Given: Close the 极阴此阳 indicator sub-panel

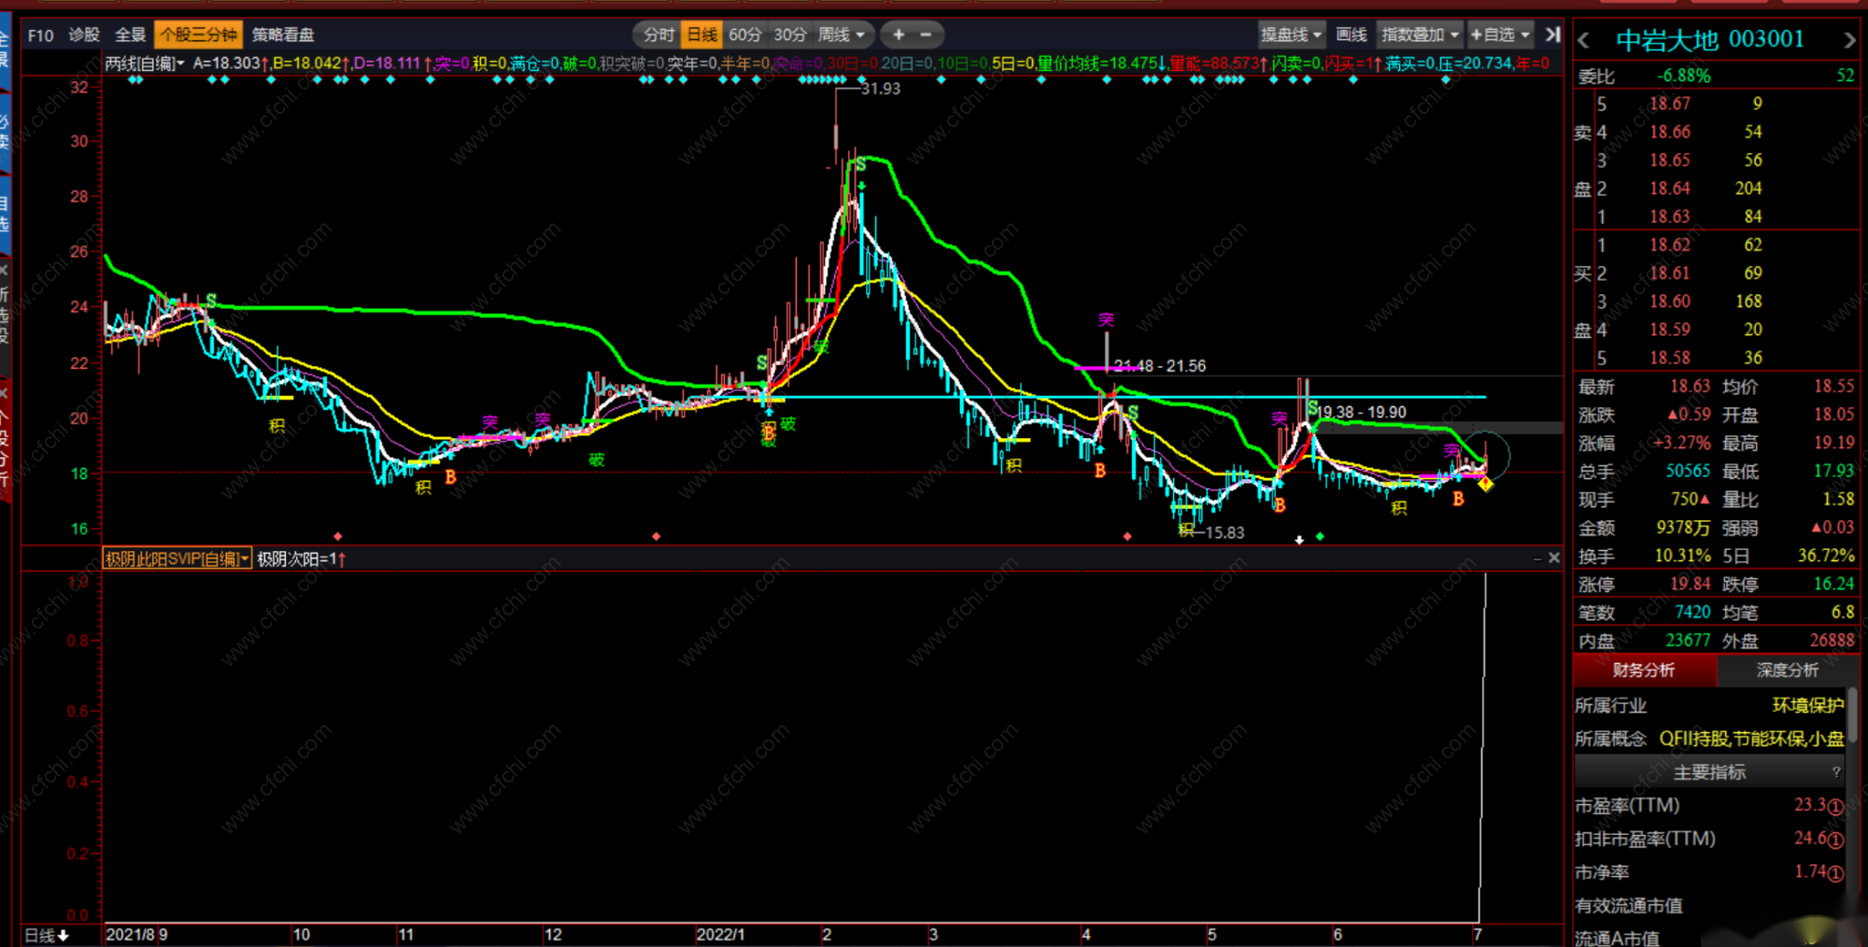Looking at the screenshot, I should (1554, 558).
